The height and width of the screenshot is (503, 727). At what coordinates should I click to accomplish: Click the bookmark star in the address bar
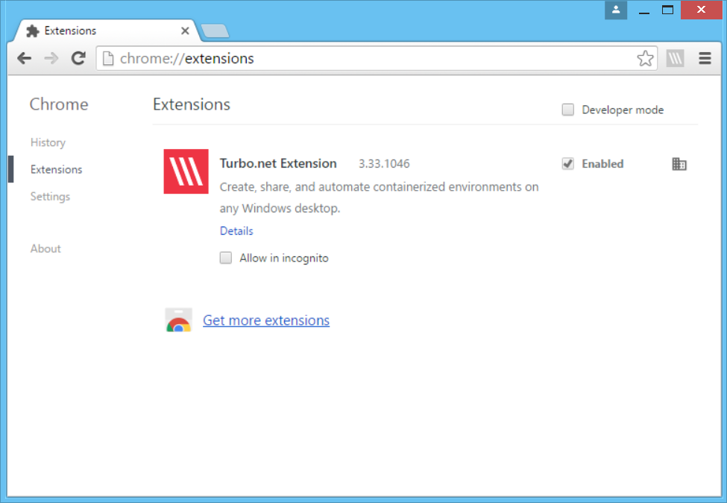pos(644,57)
